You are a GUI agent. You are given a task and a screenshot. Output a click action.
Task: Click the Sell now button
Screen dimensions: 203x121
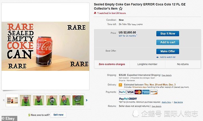[58, 115]
